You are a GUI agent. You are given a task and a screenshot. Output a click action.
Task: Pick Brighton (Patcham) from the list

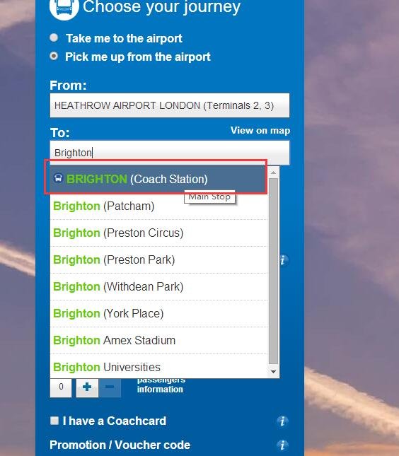point(159,206)
